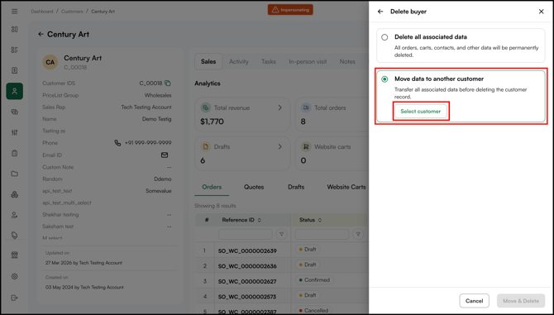The width and height of the screenshot is (554, 315).
Task: Open filter icon under Status column
Action: [358, 234]
